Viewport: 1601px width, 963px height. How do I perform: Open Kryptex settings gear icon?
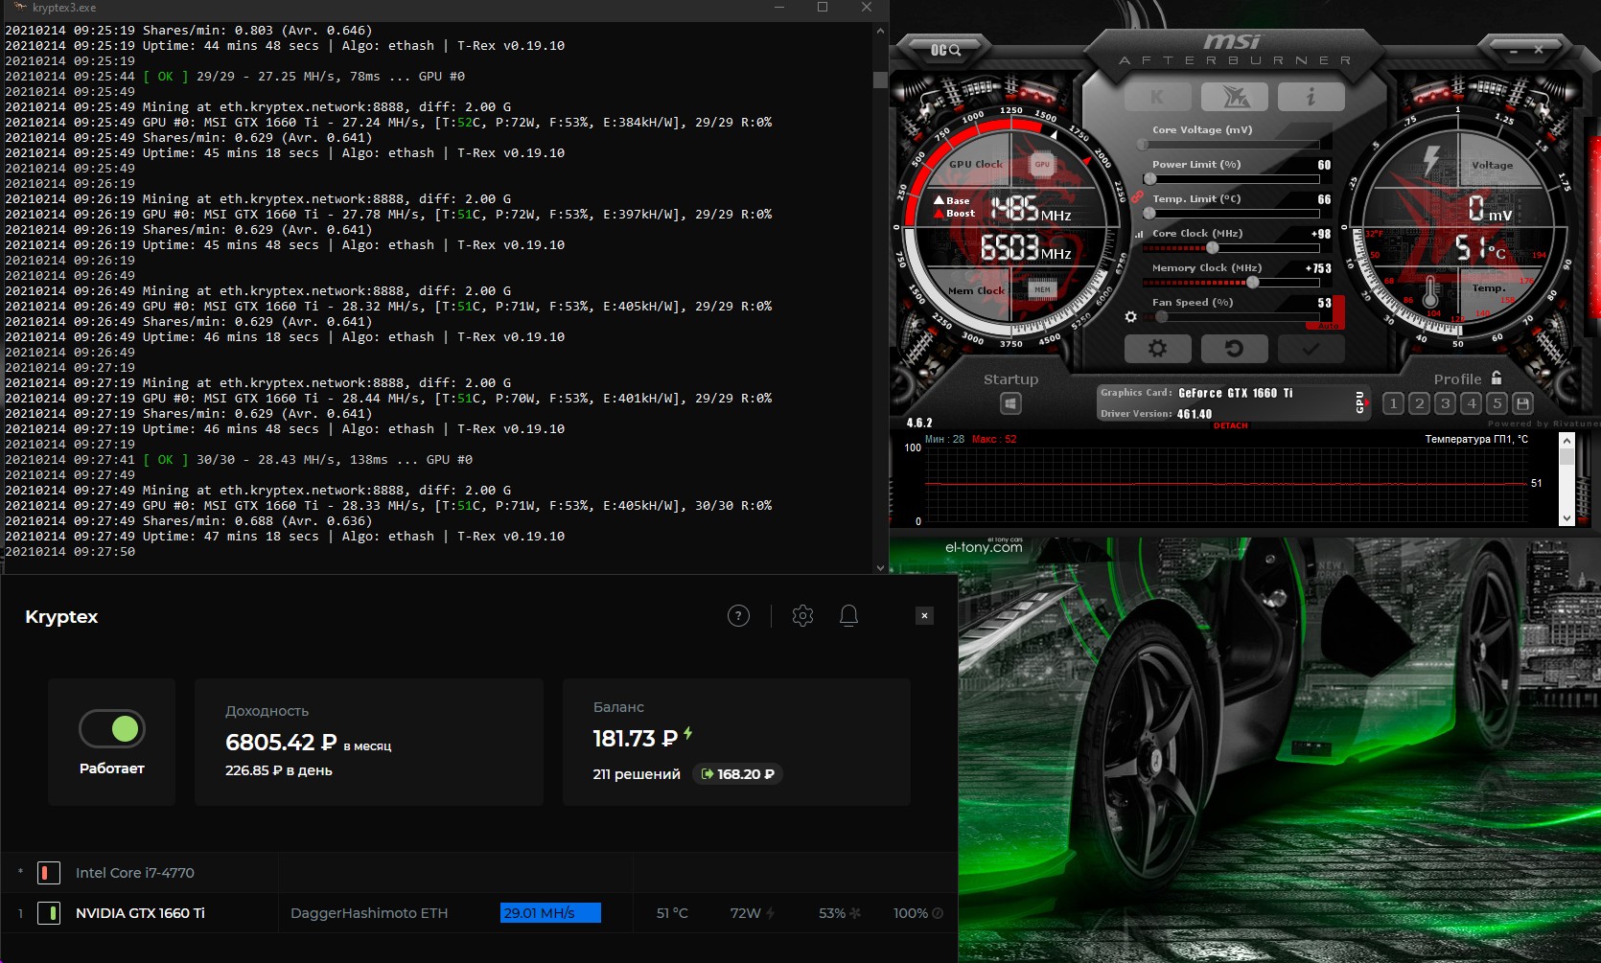[x=803, y=615]
